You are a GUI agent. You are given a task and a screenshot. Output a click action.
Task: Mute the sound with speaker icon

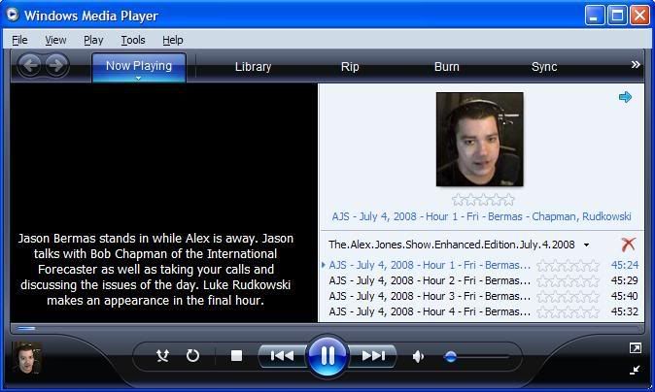418,356
